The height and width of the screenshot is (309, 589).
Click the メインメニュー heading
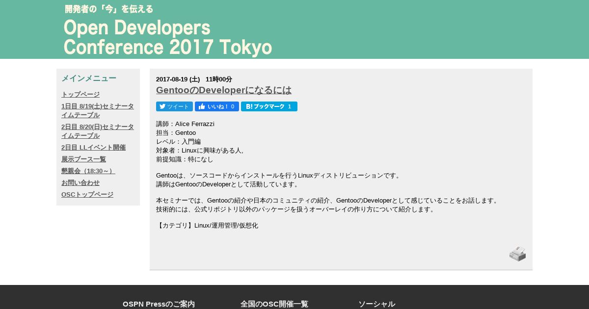[89, 78]
